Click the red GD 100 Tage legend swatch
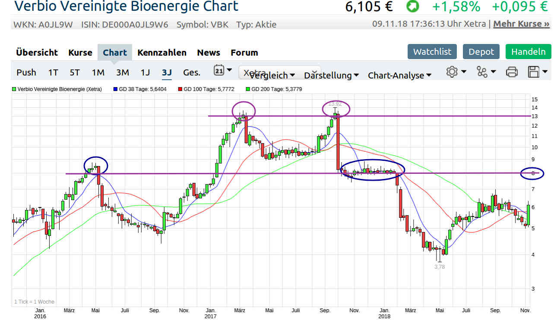554x320 pixels. [x=180, y=90]
